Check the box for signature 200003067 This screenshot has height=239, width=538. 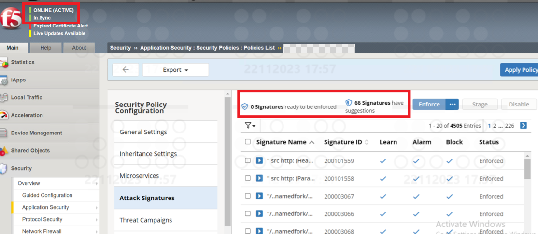[248, 196]
